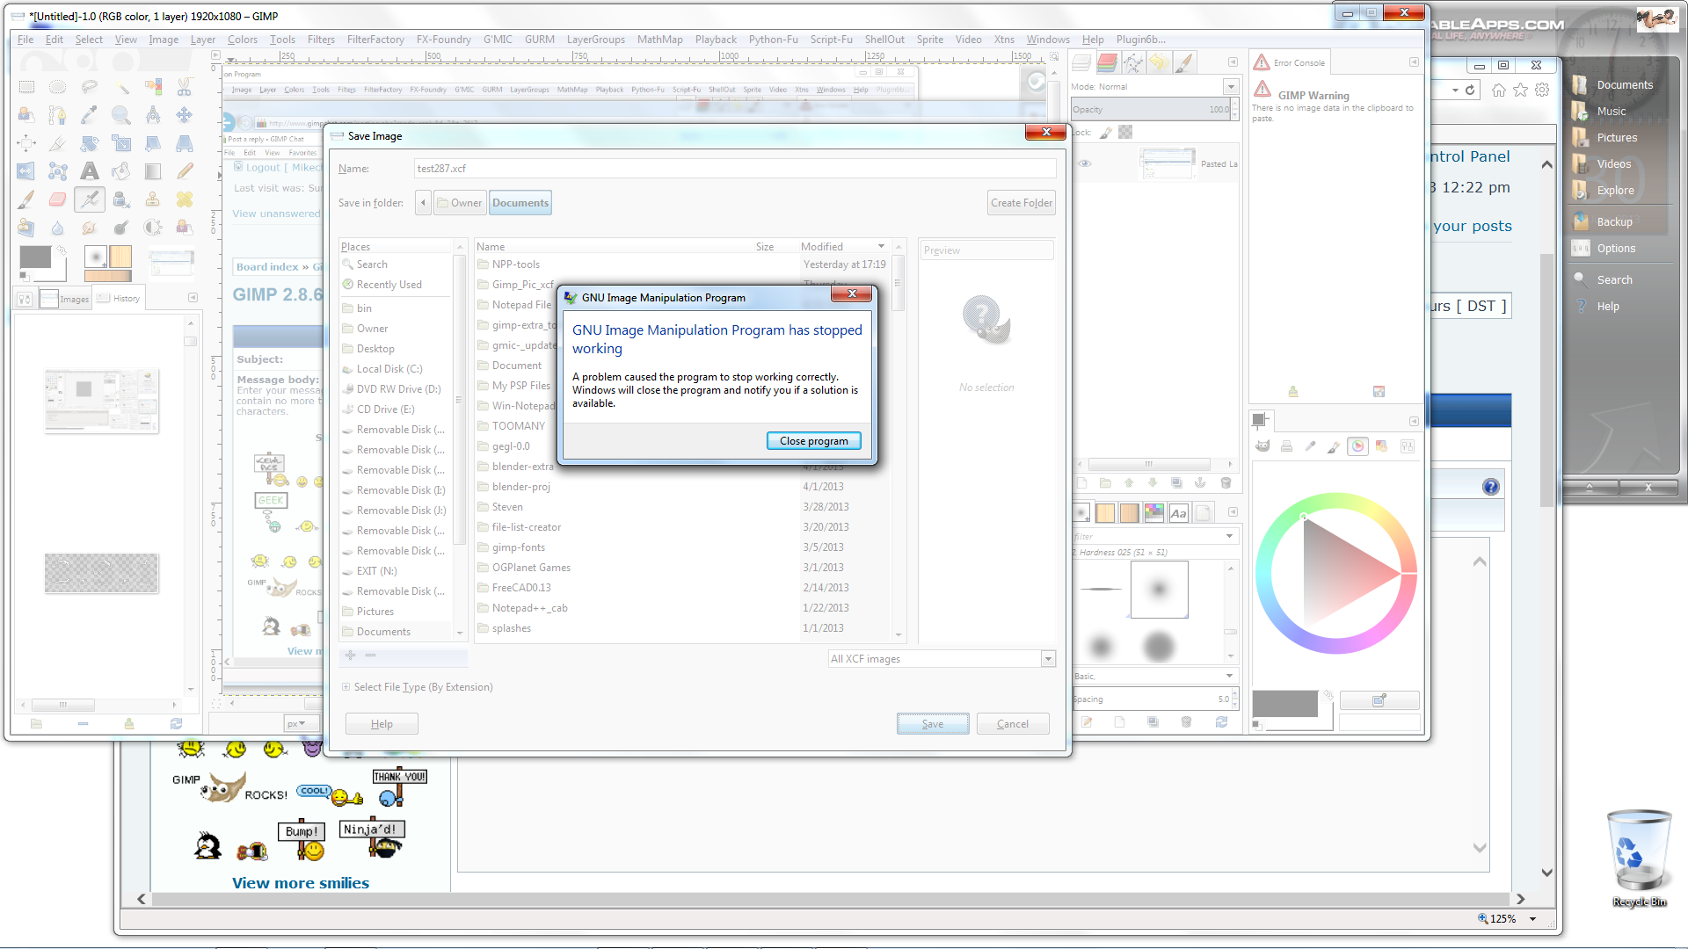Click the foreground color swatch in toolbox
Image resolution: width=1688 pixels, height=949 pixels.
35,257
